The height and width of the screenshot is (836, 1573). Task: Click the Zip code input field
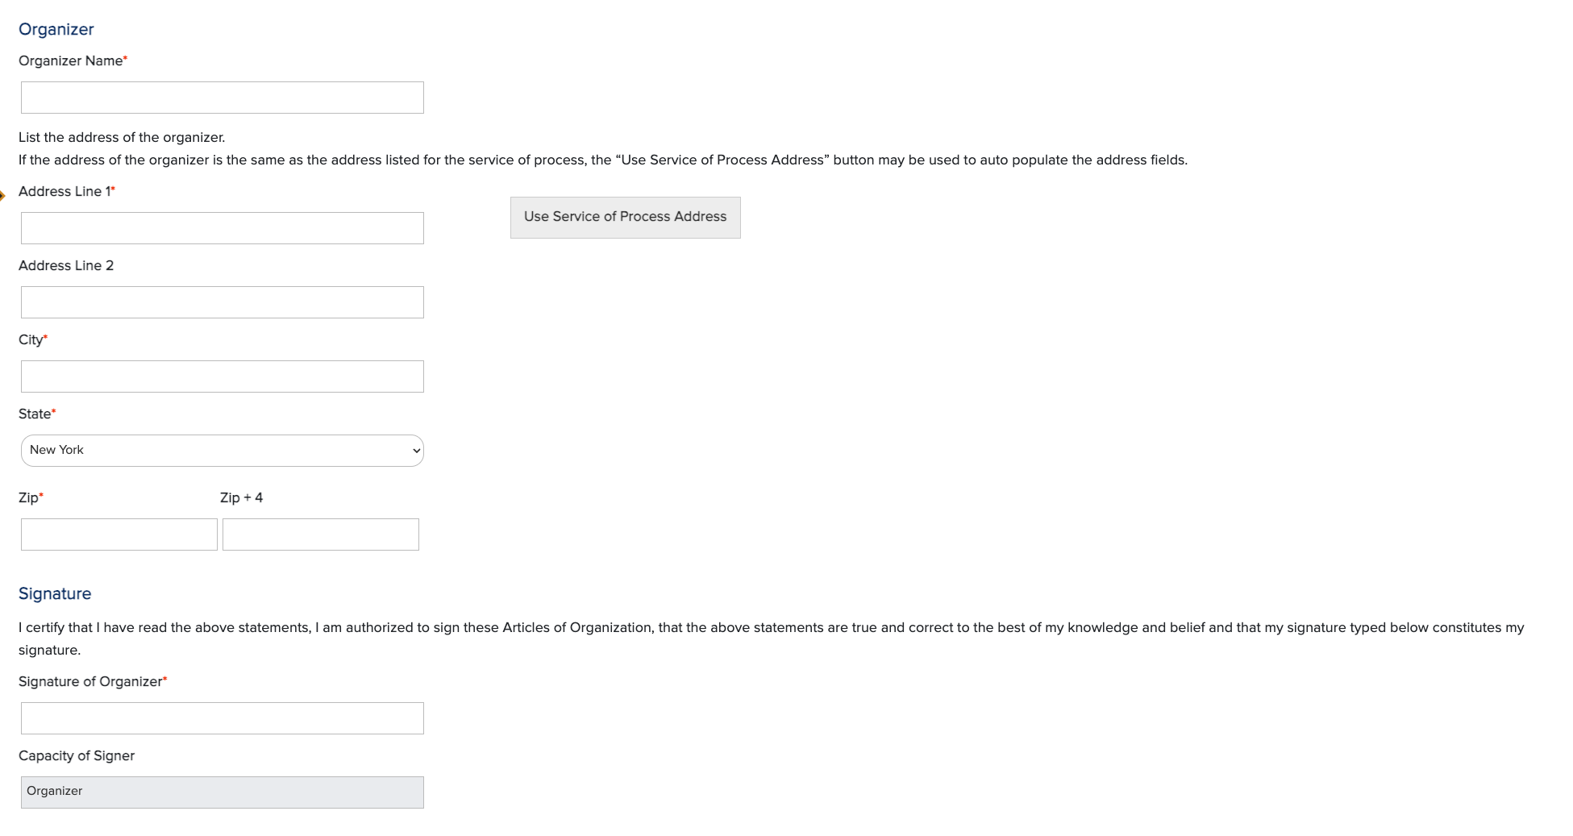(x=119, y=534)
